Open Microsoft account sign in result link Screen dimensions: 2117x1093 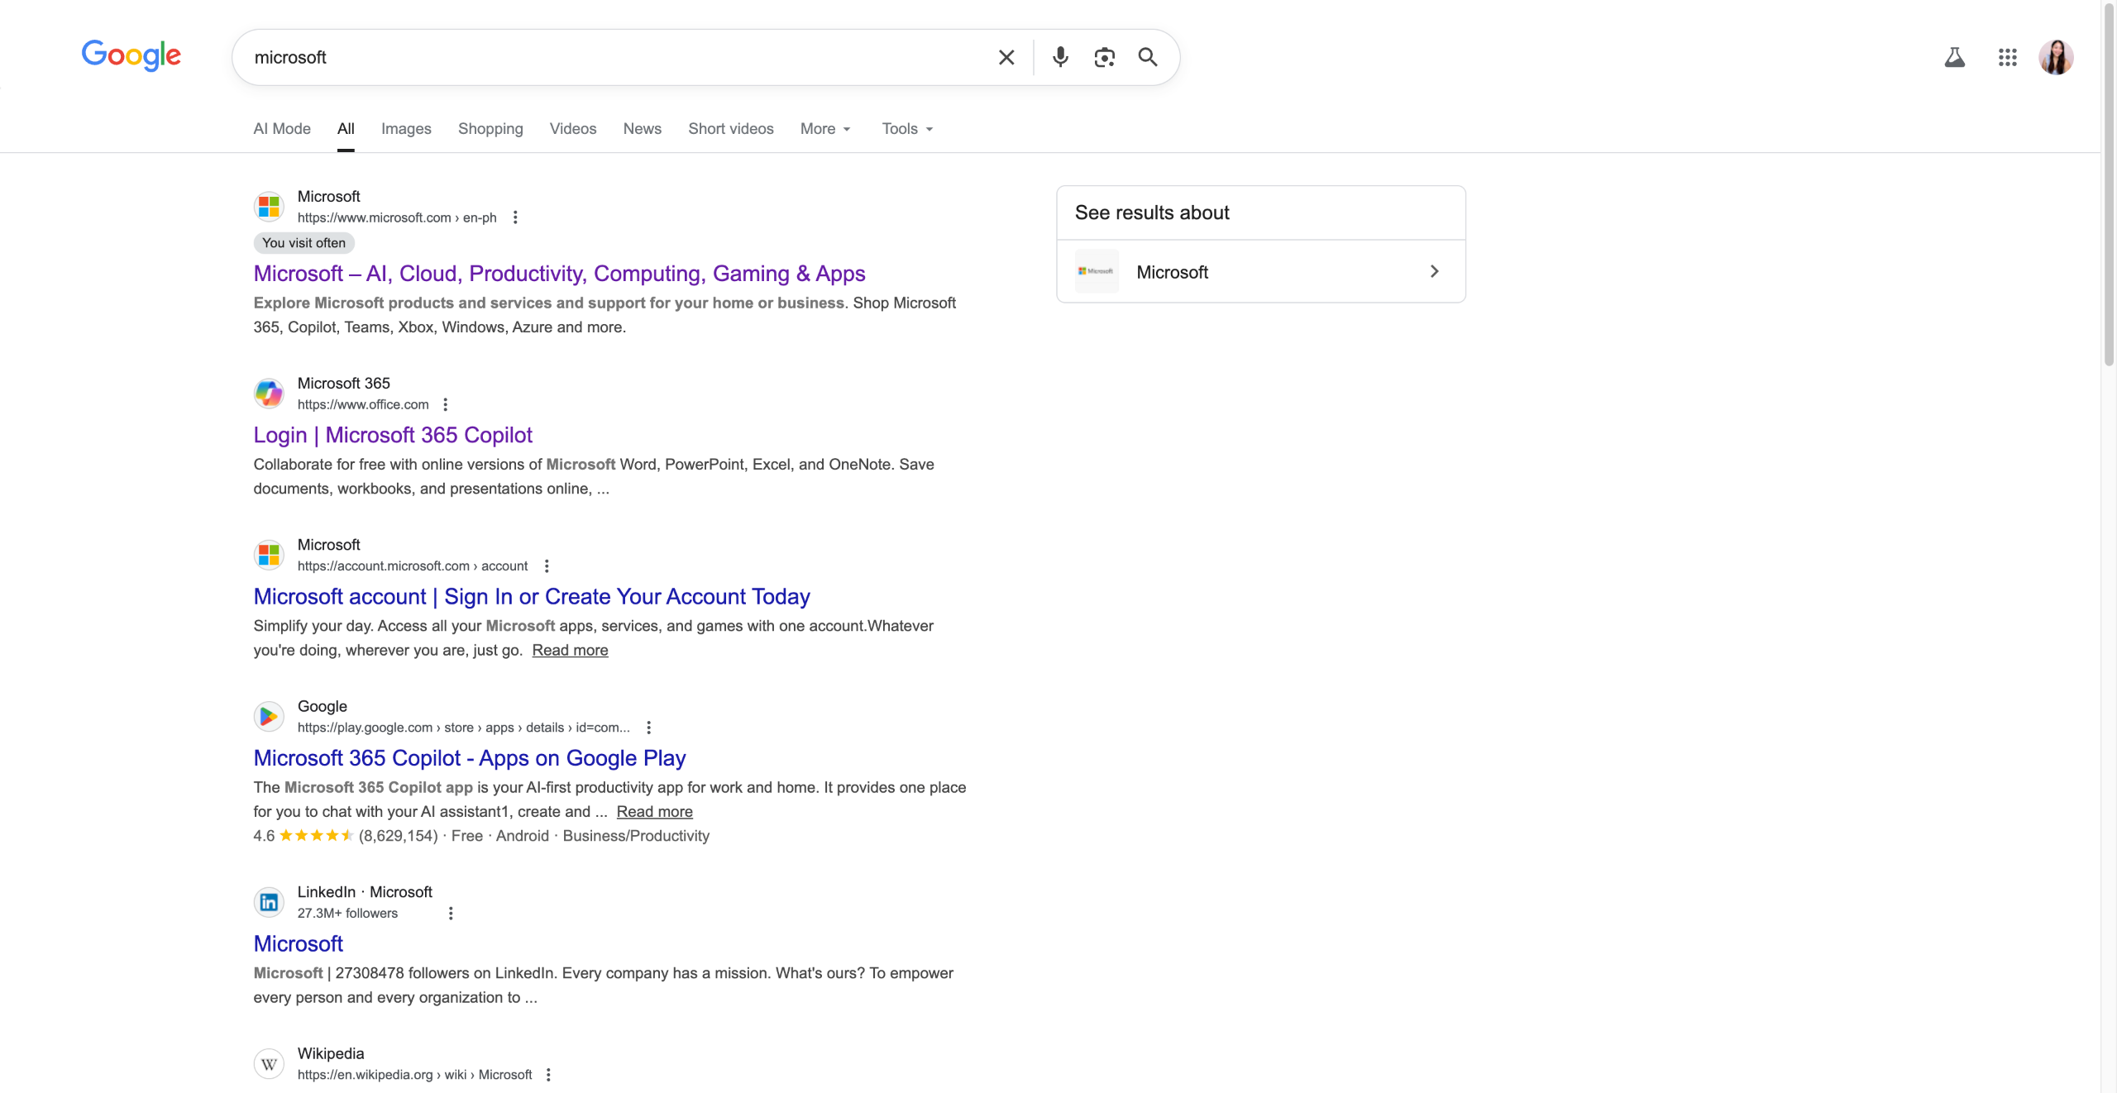[532, 597]
